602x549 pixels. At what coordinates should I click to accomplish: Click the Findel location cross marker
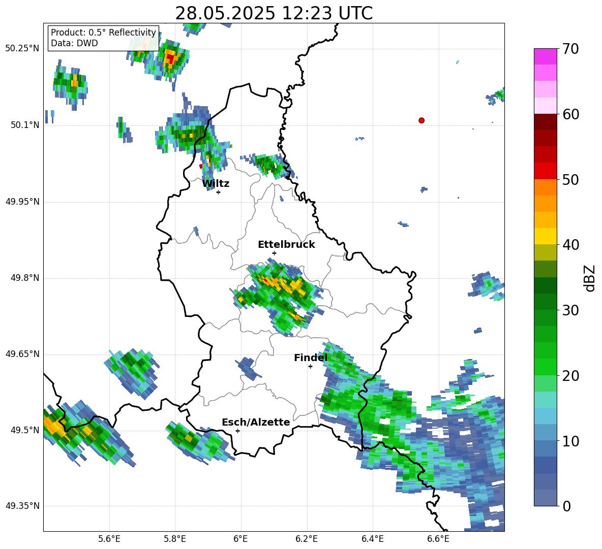310,367
